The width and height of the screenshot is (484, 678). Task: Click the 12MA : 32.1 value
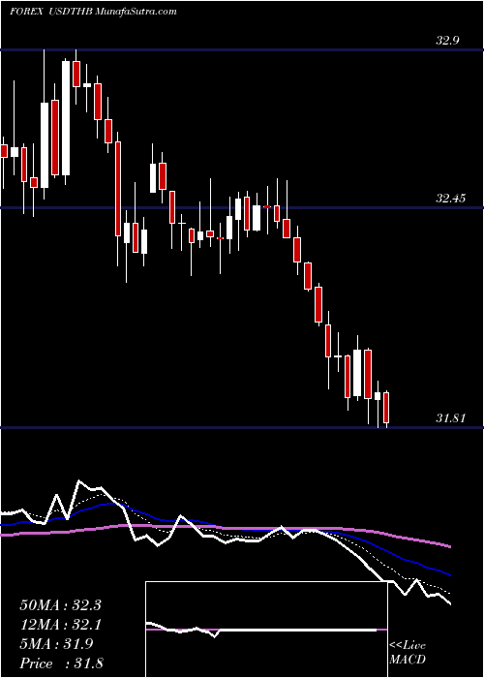[60, 625]
